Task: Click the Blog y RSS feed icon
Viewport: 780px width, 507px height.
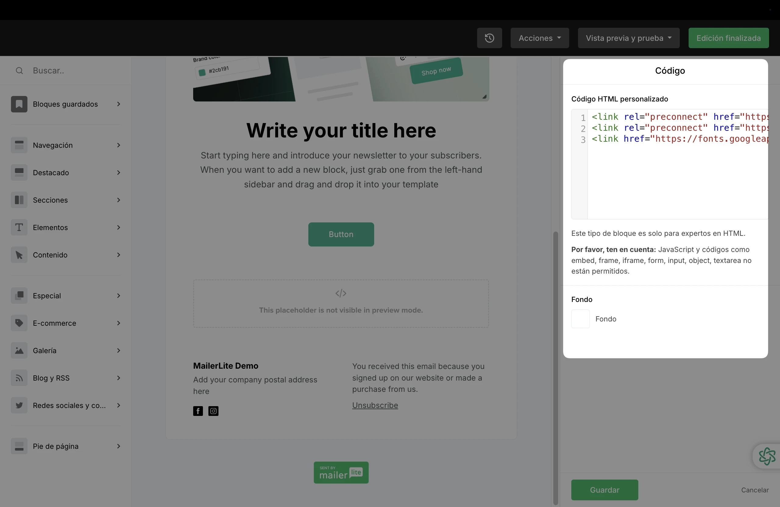Action: [x=19, y=378]
